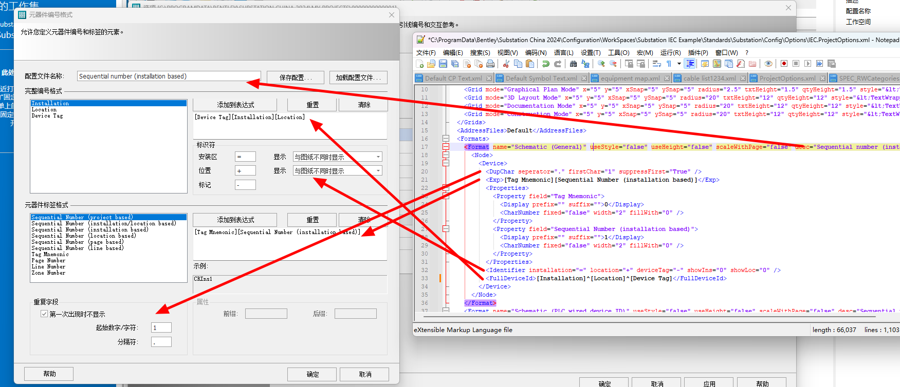Open the Document Map panel icon
Image resolution: width=900 pixels, height=387 pixels.
click(x=717, y=64)
